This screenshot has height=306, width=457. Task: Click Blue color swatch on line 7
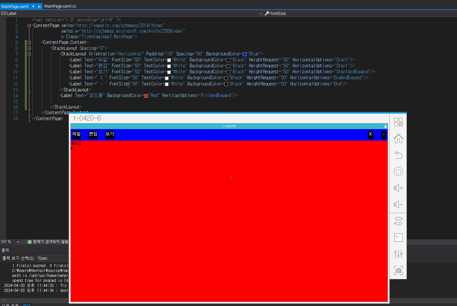245,54
